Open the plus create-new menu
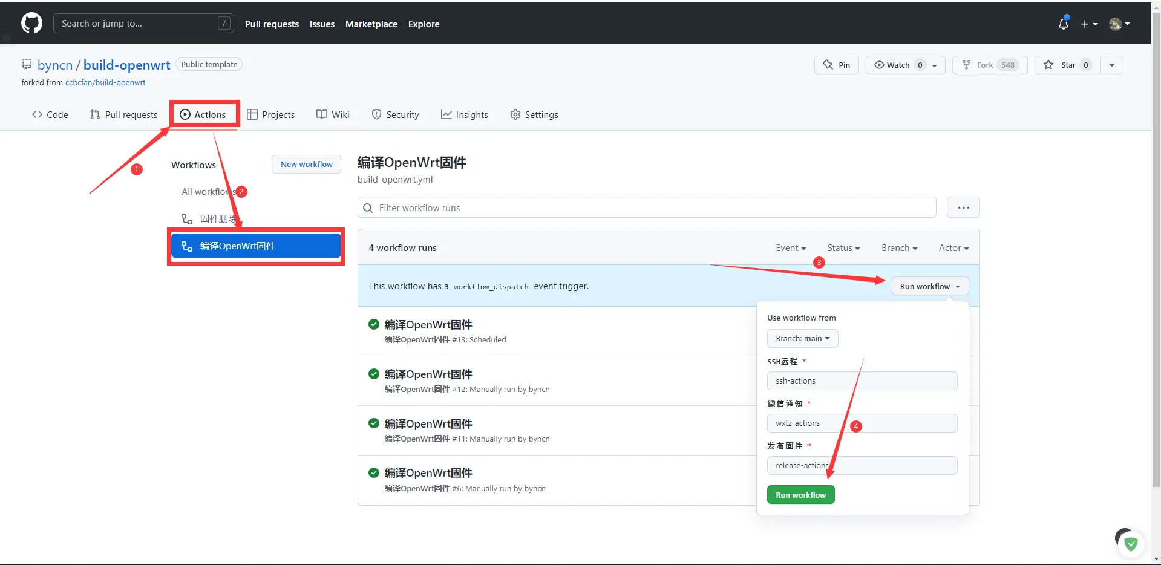Viewport: 1161px width, 565px height. tap(1088, 24)
